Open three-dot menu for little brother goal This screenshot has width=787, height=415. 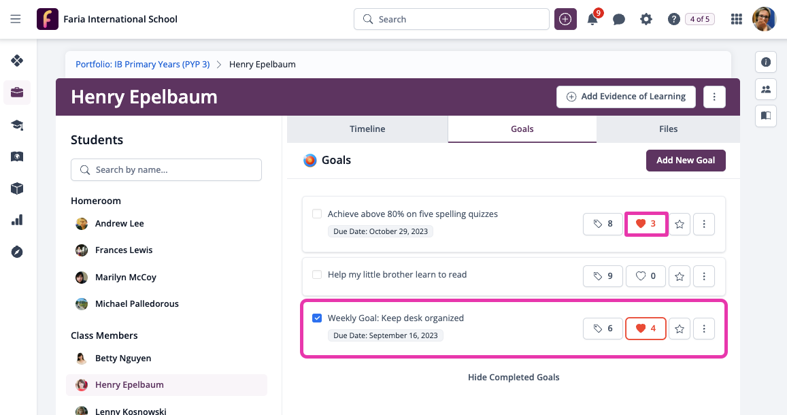(704, 276)
